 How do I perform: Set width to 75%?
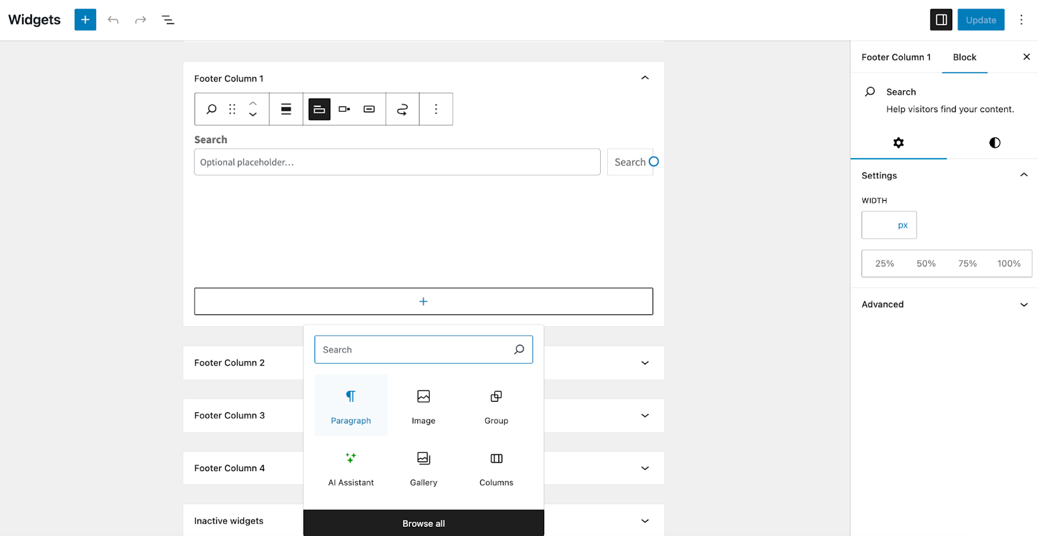(967, 263)
